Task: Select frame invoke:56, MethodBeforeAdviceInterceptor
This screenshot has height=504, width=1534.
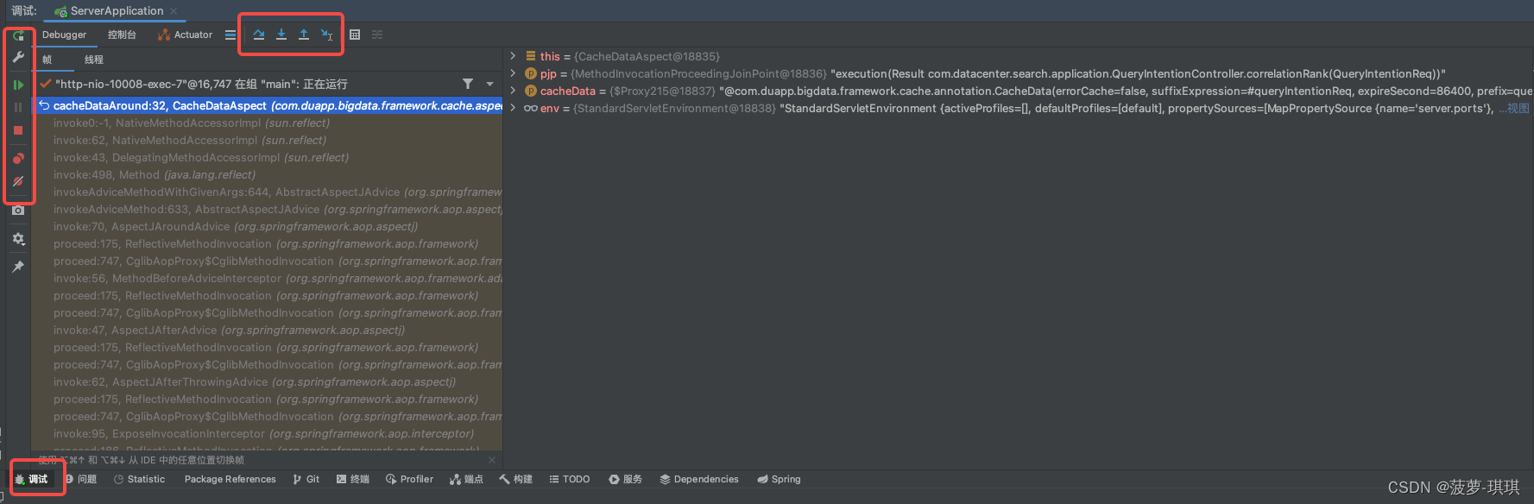Action: point(268,278)
